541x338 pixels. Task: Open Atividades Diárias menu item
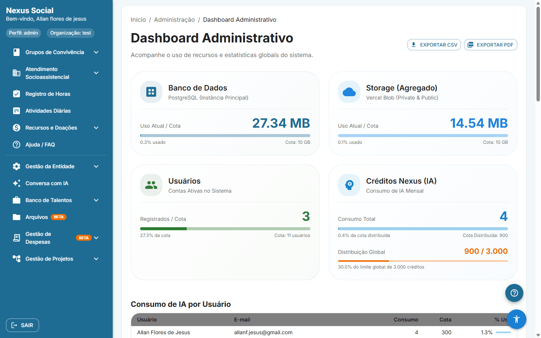pos(56,111)
